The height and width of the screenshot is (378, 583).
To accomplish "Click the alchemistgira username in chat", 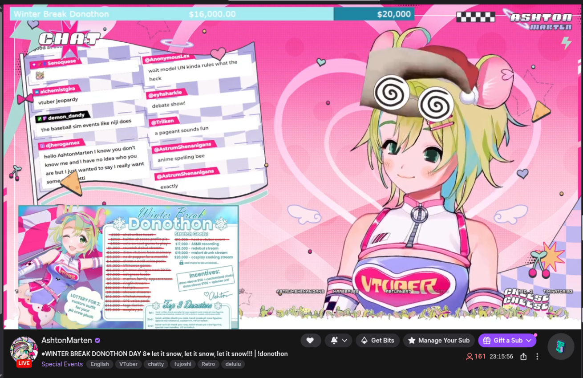I will (58, 91).
